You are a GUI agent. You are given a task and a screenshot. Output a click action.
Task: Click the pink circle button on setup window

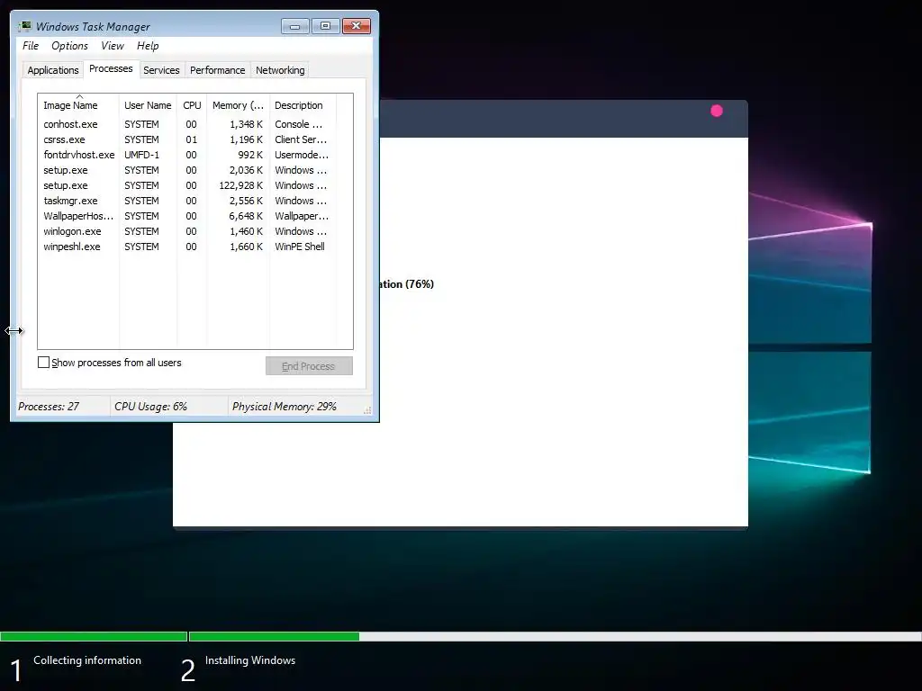click(716, 111)
